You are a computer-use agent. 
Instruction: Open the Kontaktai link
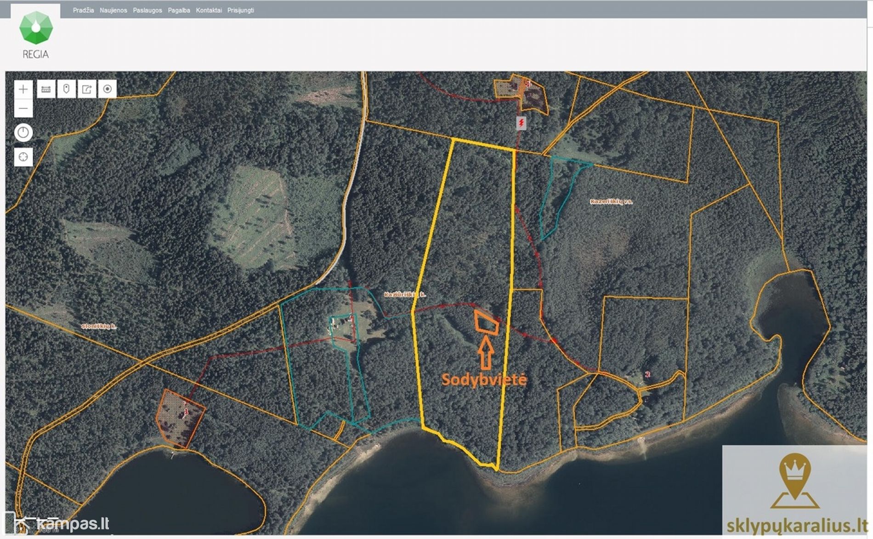click(209, 10)
